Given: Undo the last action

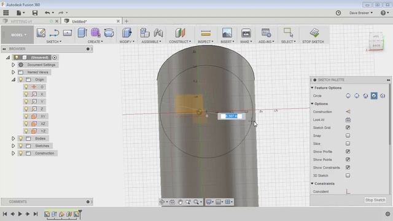Looking at the screenshot, I should point(47,12).
